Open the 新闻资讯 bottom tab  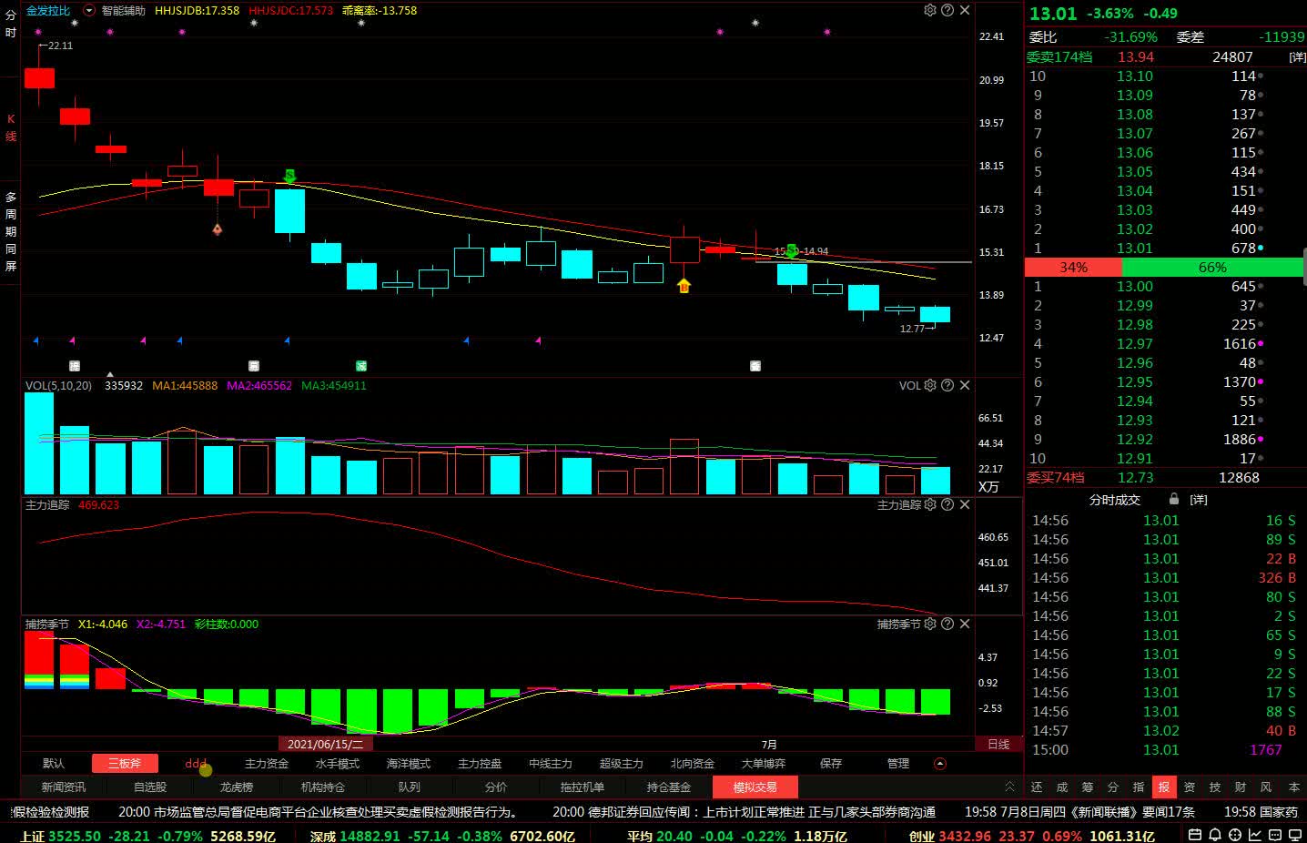[x=64, y=787]
